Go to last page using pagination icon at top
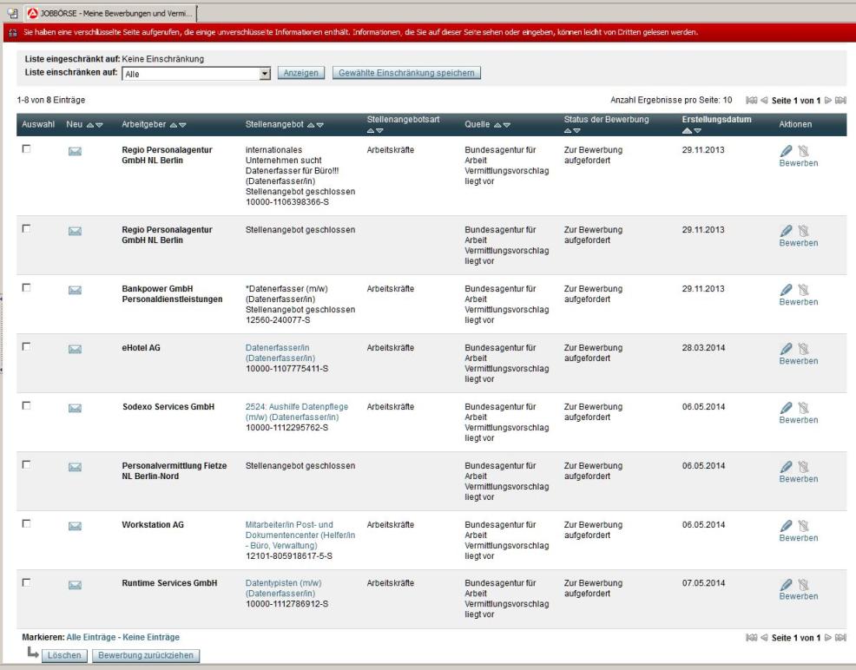The width and height of the screenshot is (856, 670). pyautogui.click(x=840, y=102)
